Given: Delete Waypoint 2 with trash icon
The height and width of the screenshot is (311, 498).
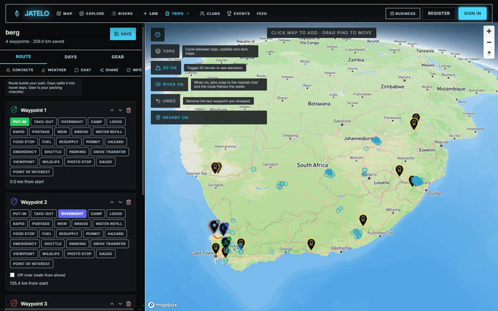Looking at the screenshot, I should tap(129, 202).
